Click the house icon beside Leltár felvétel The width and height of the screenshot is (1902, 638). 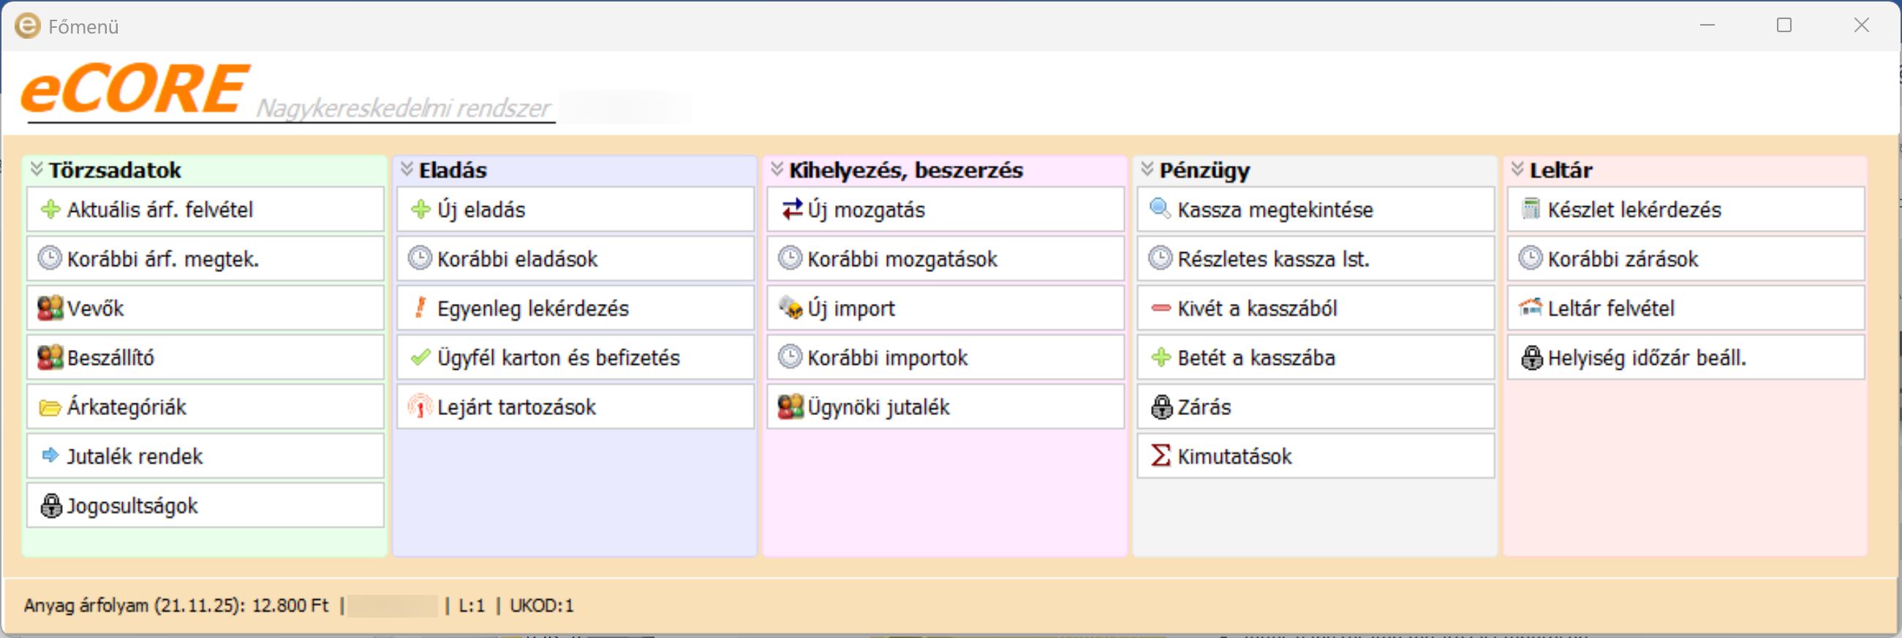1531,307
